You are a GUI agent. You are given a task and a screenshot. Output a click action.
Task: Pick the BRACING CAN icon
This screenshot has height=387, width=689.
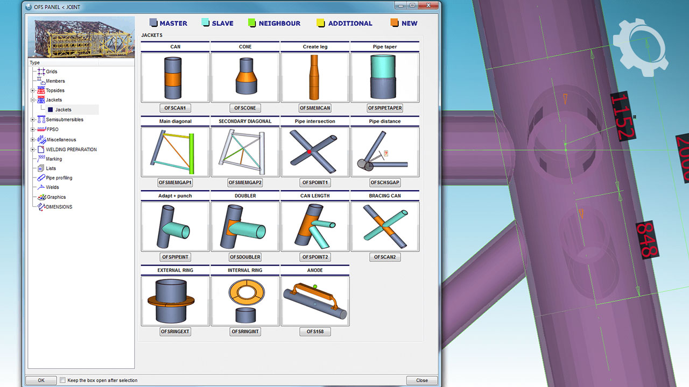385,226
